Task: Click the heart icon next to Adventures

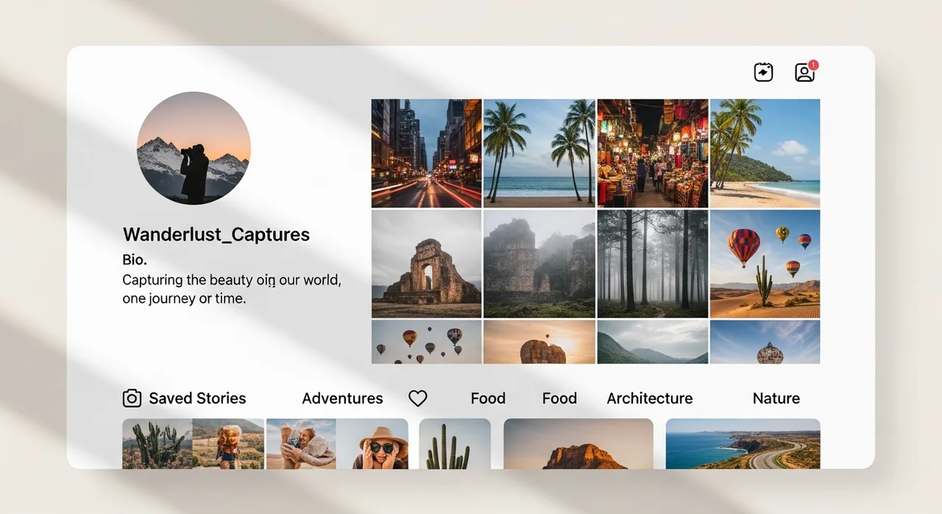Action: [x=417, y=398]
